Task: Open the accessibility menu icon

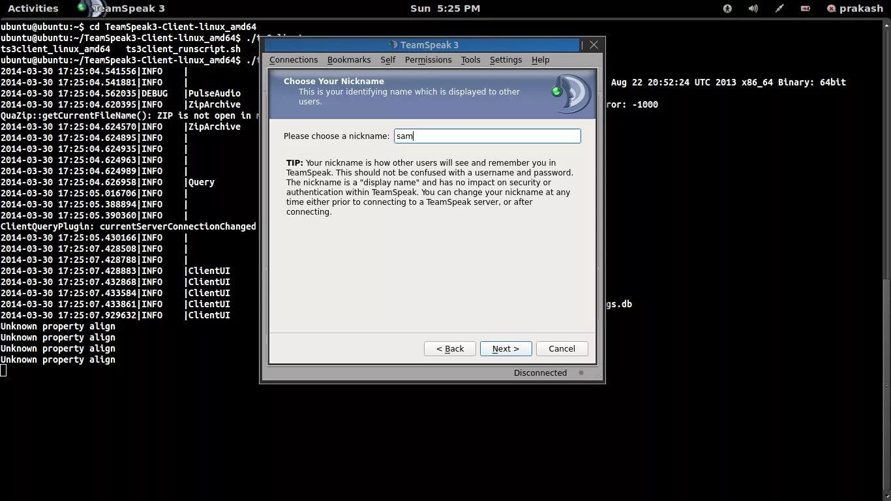Action: (727, 8)
